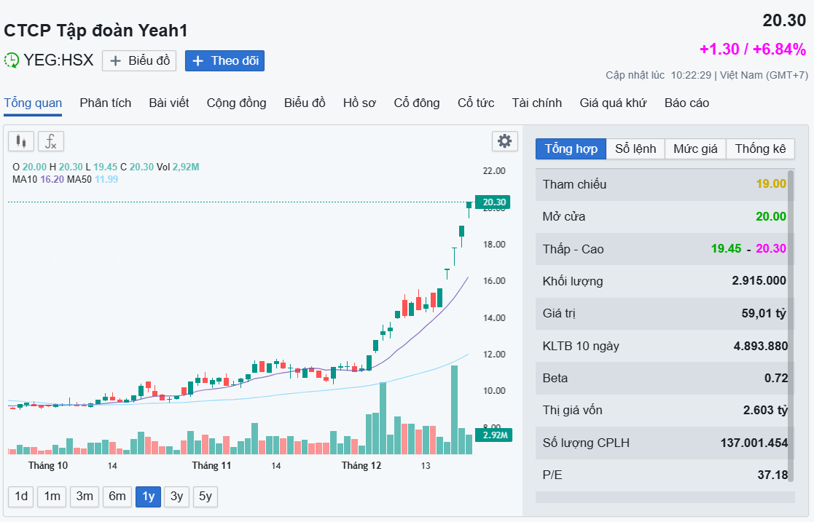
Task: Click the stats panel vertical scrollbar
Action: coord(791,328)
